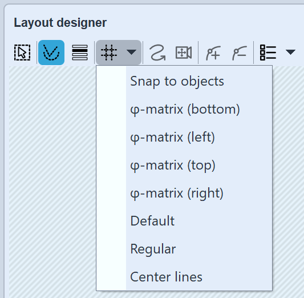Choose Center lines option
This screenshot has width=304, height=298.
(184, 277)
